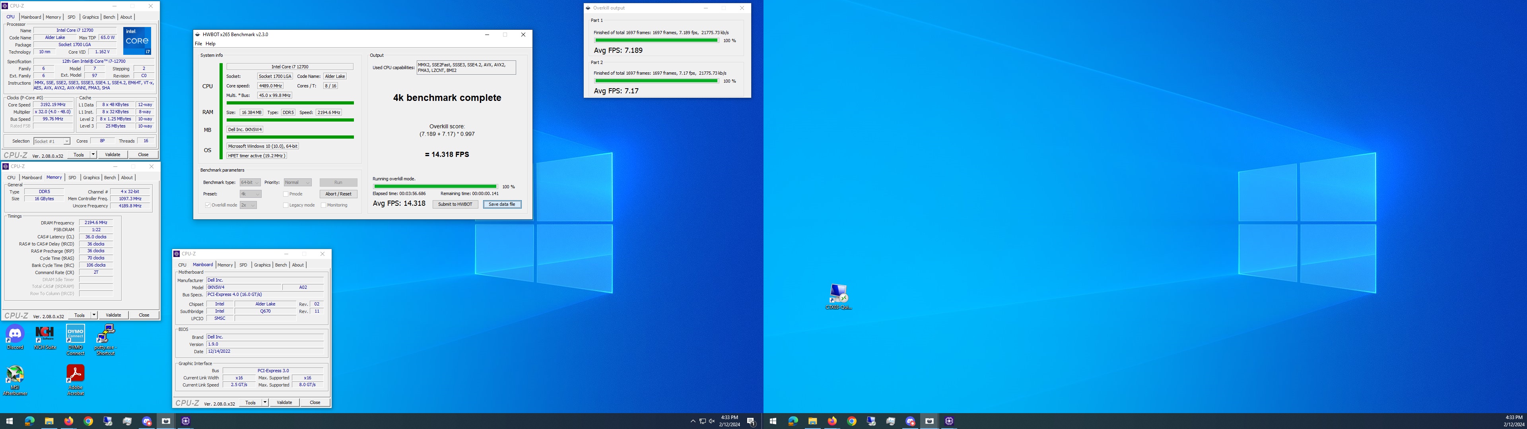
Task: Click Close button in CPU-Z Mainboard window
Action: tap(315, 402)
